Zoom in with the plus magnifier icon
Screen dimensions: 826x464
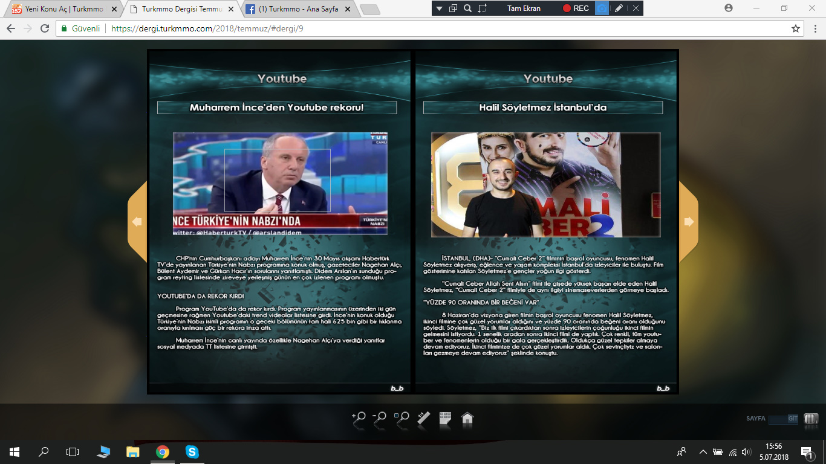coord(359,419)
